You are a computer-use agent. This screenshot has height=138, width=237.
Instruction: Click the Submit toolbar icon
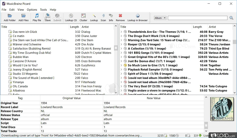click(x=57, y=16)
